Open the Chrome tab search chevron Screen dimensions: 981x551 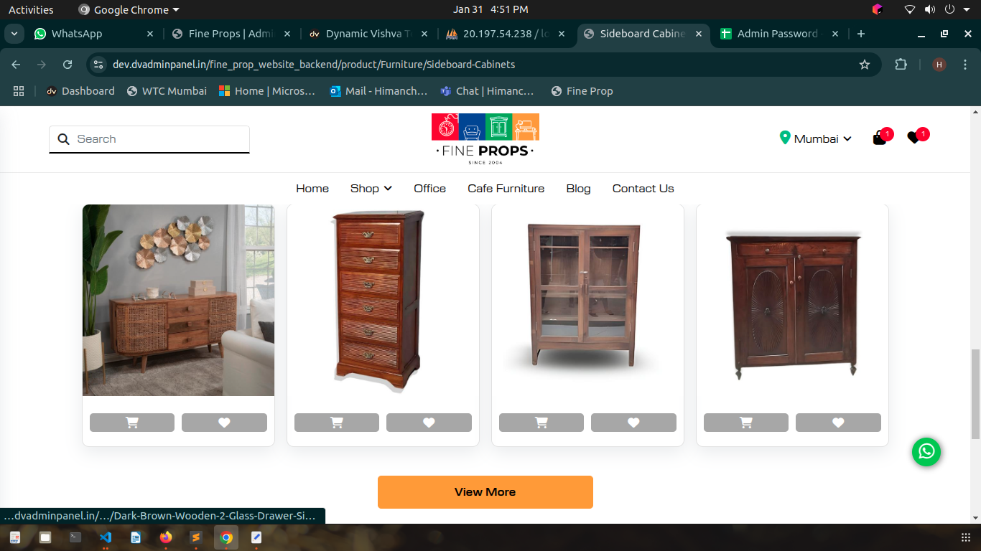click(x=14, y=34)
